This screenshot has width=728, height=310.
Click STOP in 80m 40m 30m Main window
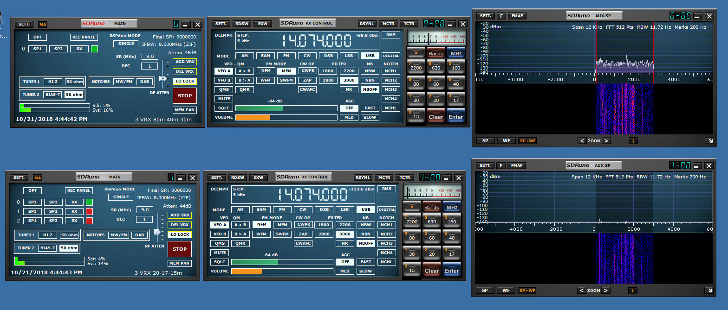185,96
